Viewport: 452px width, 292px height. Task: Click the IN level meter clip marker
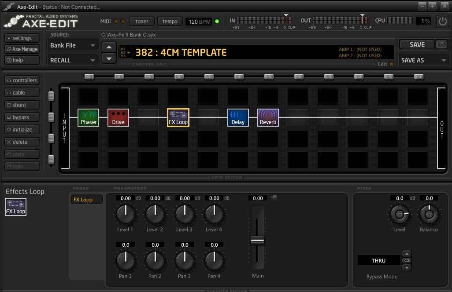[x=286, y=15]
